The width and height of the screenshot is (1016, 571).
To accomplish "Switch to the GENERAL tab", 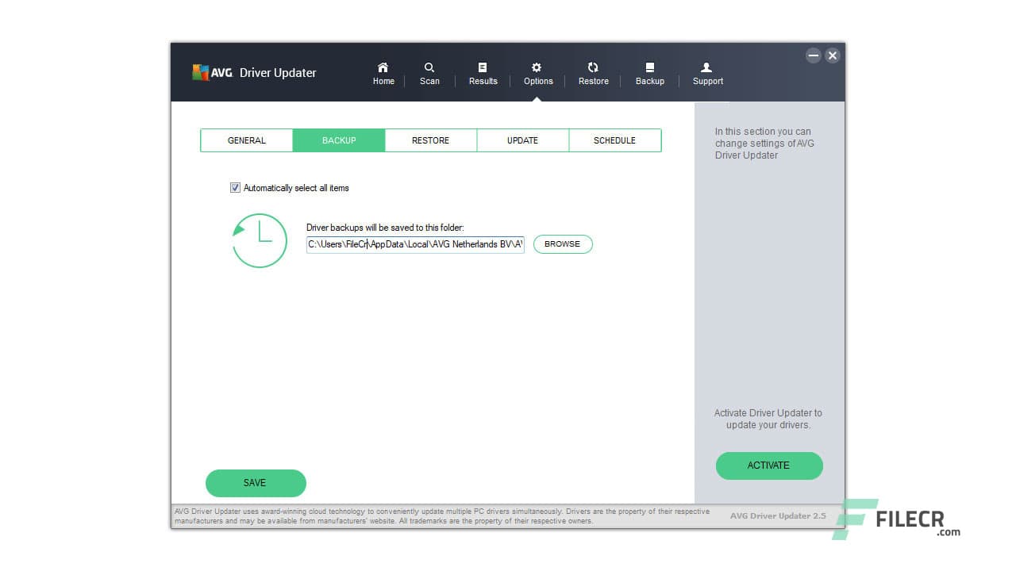I will tap(246, 140).
